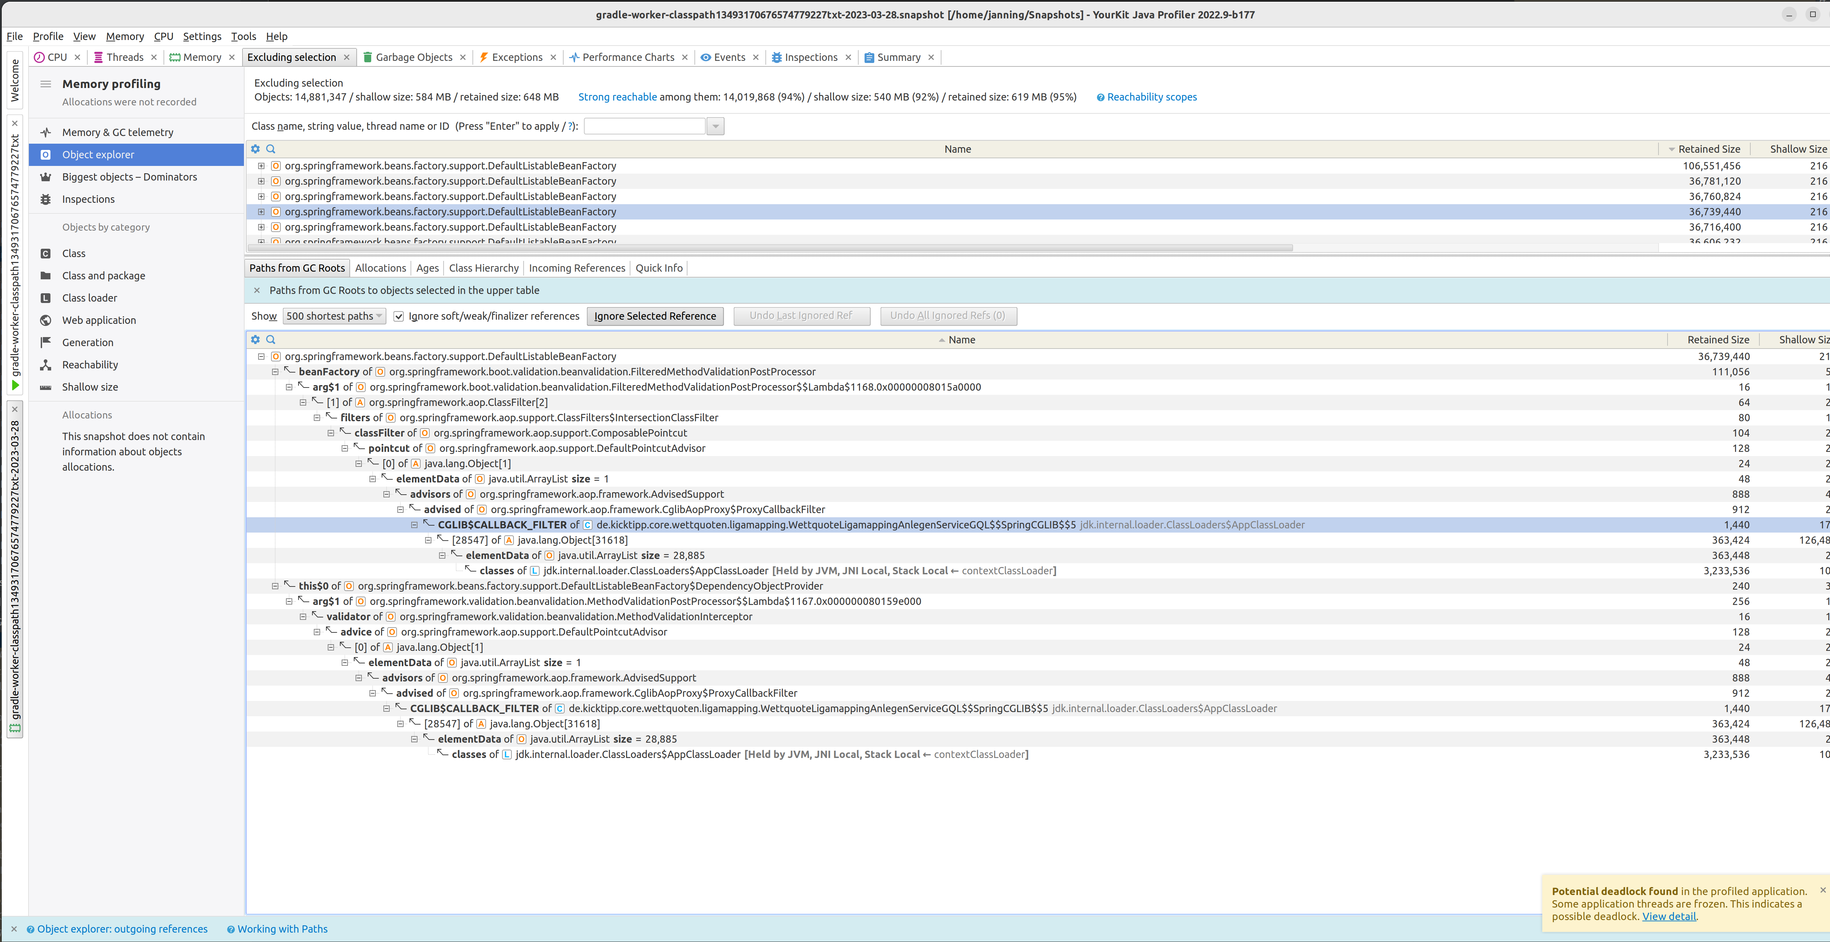Close the CPU tab
Image resolution: width=1830 pixels, height=942 pixels.
pos(78,57)
